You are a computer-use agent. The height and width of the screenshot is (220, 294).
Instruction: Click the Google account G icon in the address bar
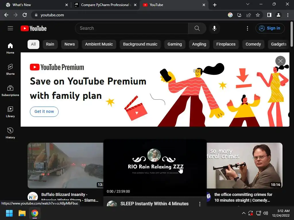230,15
